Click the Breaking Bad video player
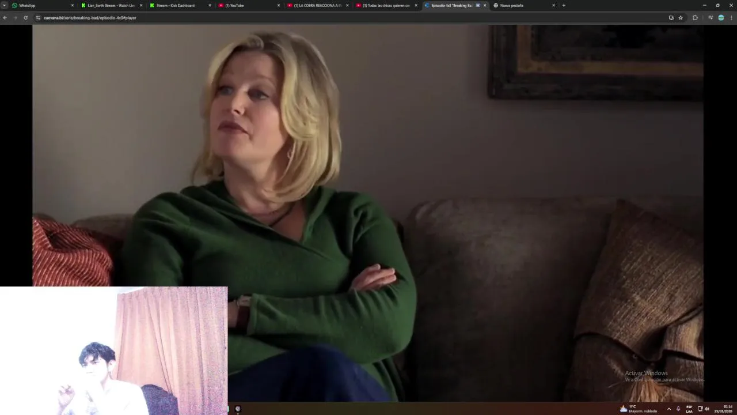The height and width of the screenshot is (415, 737). click(x=367, y=213)
